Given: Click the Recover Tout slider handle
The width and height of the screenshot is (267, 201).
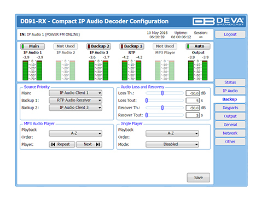Looking at the screenshot, I should (147, 115).
